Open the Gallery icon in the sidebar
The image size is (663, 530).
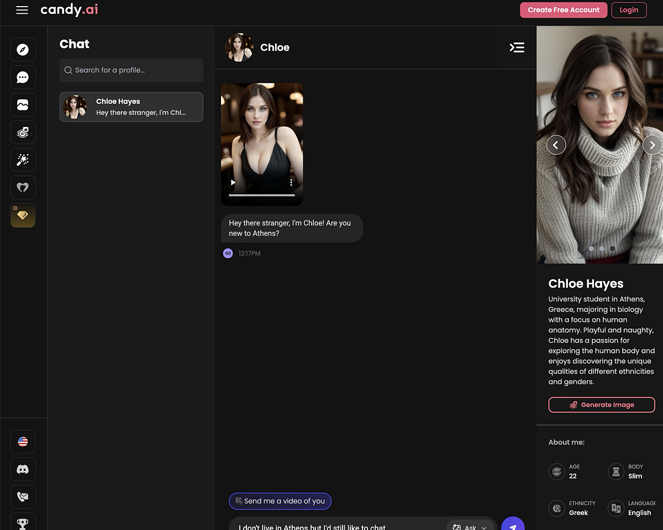[23, 105]
